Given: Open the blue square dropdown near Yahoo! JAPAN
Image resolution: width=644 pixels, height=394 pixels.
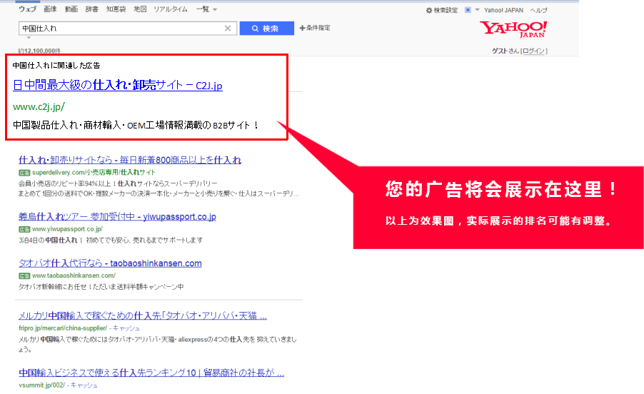Looking at the screenshot, I should tap(470, 11).
